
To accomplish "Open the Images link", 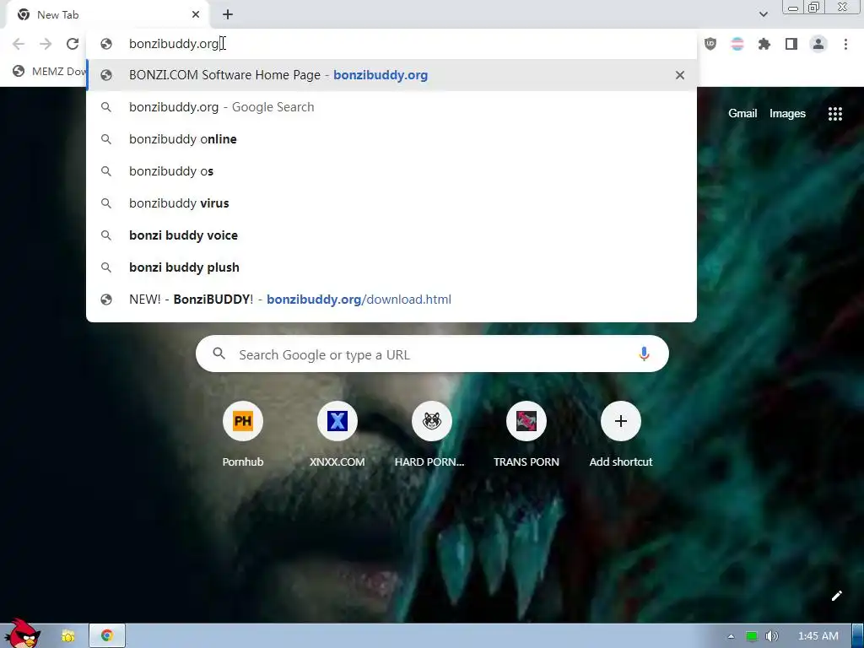I will 787,114.
